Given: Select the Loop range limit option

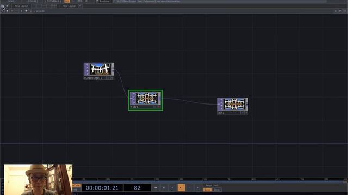Looking at the screenshot, I should click(x=208, y=190).
